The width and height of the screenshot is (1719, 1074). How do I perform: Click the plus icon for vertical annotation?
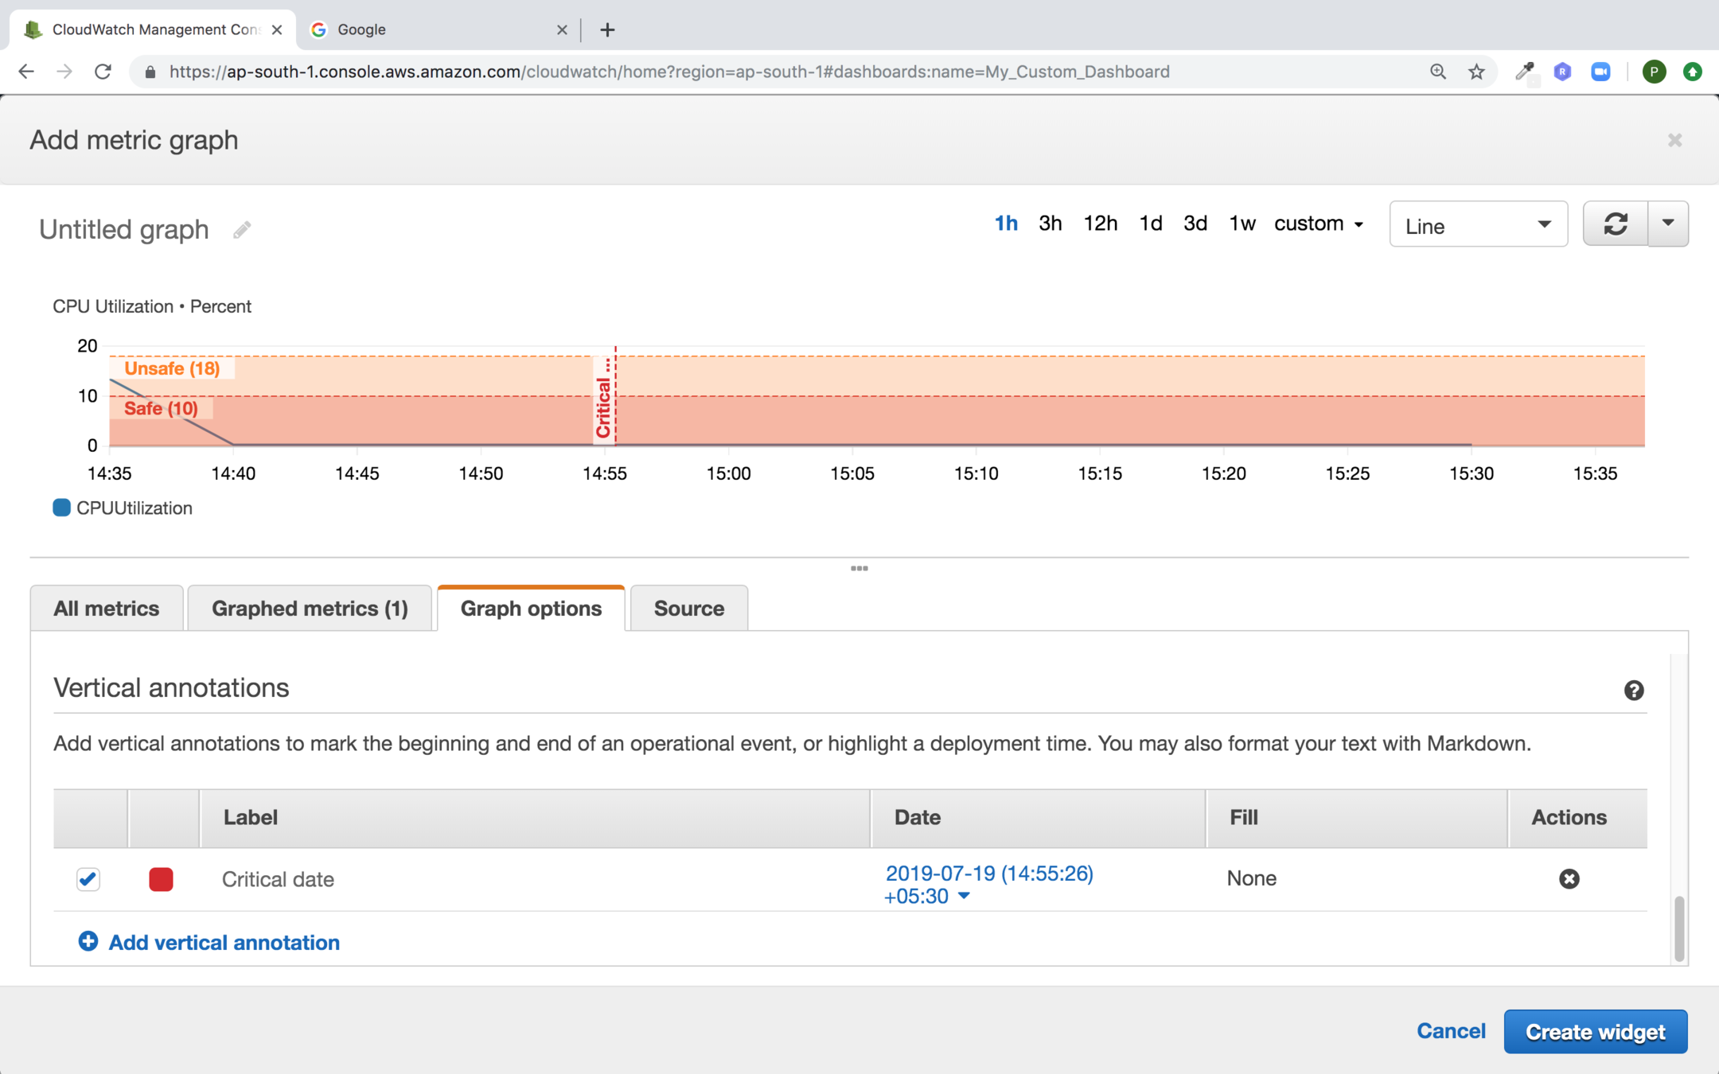click(x=88, y=942)
